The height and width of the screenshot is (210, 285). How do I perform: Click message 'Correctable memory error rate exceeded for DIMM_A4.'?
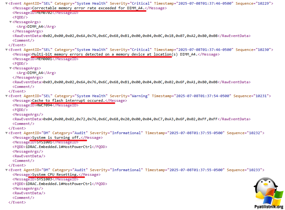pyautogui.click(x=88, y=8)
